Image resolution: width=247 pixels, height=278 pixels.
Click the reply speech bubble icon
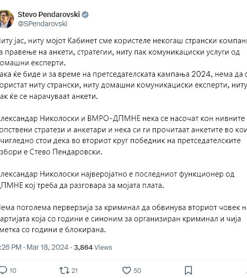point(4,270)
